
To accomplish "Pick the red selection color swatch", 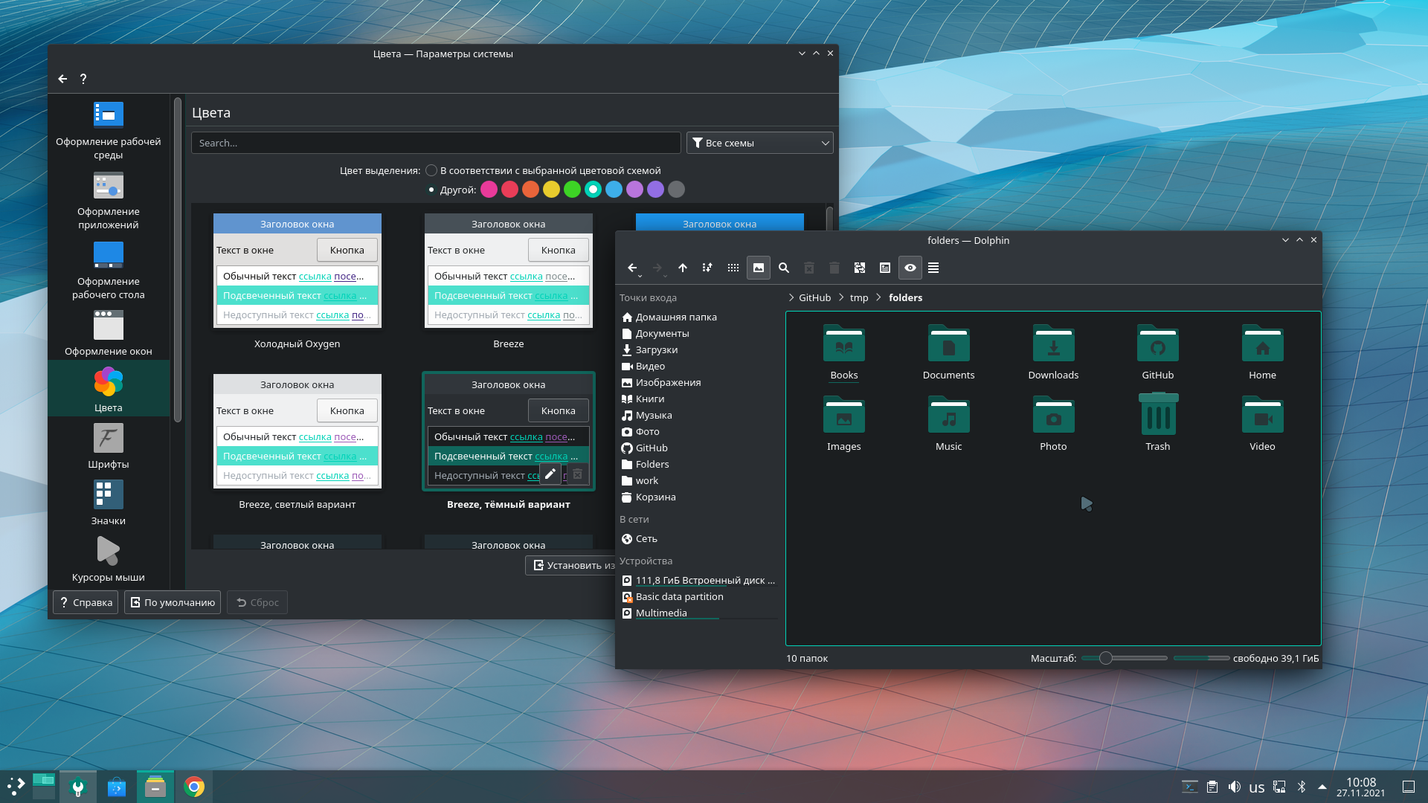I will pos(509,190).
